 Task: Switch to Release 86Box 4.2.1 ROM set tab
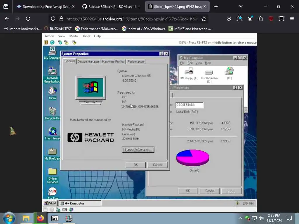(x=112, y=6)
